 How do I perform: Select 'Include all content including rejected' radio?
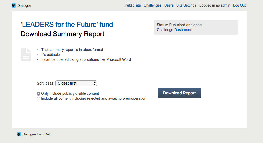coord(38,99)
